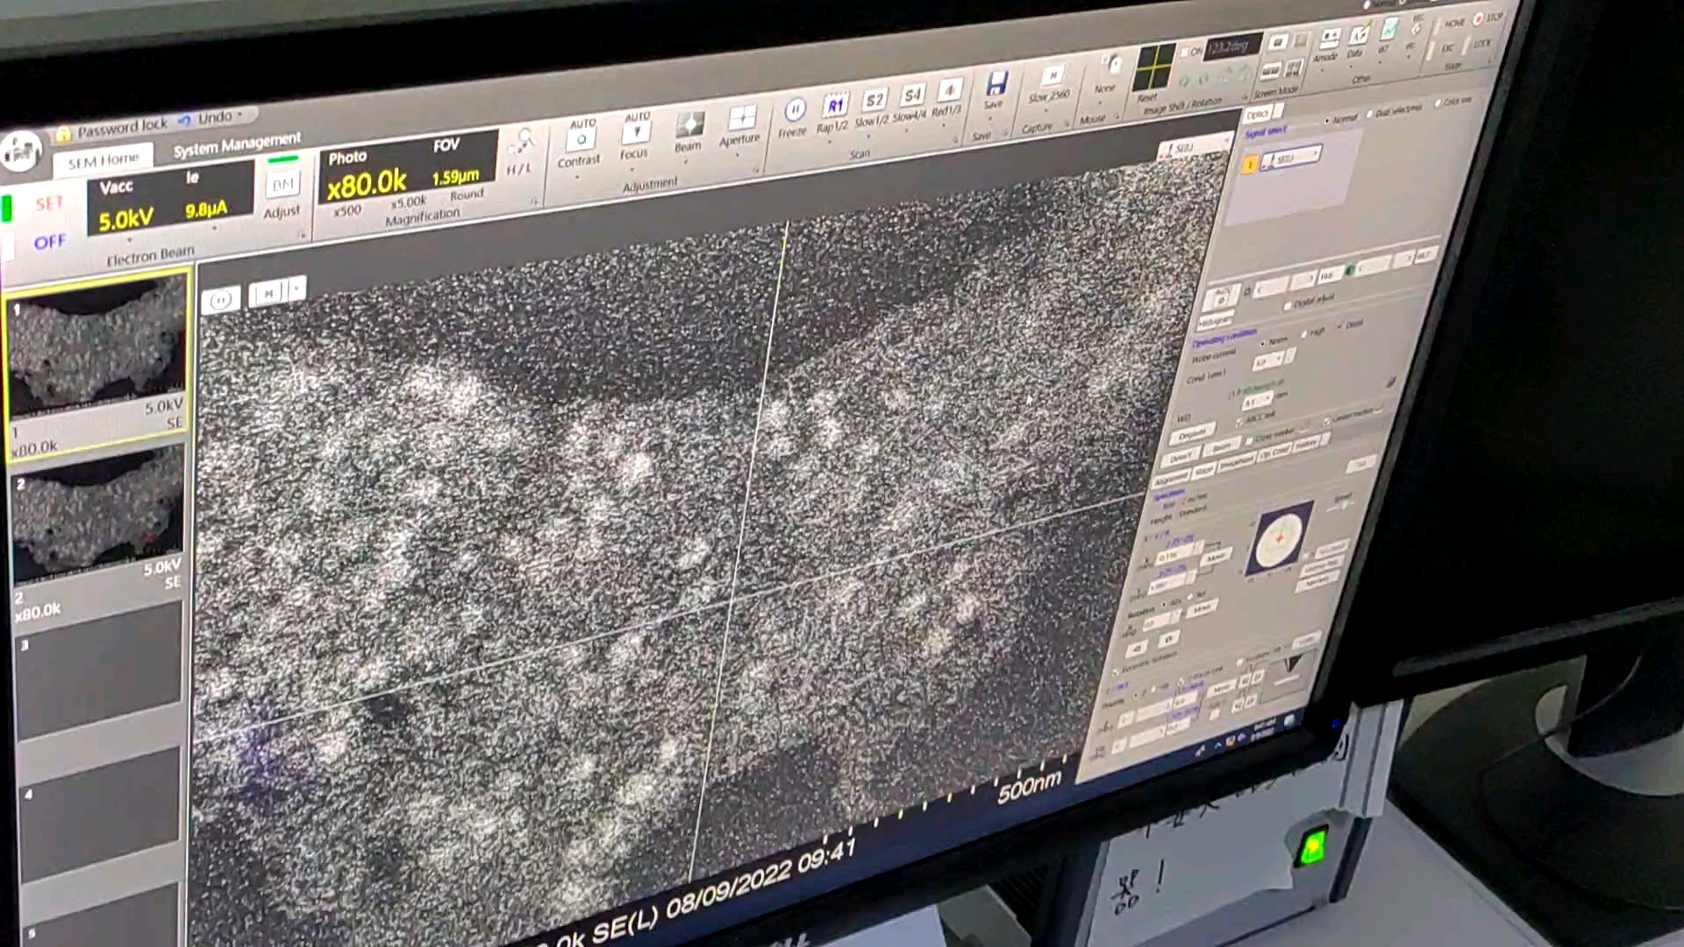This screenshot has height=947, width=1684.
Task: Click the stage STOP button
Action: [x=1488, y=18]
